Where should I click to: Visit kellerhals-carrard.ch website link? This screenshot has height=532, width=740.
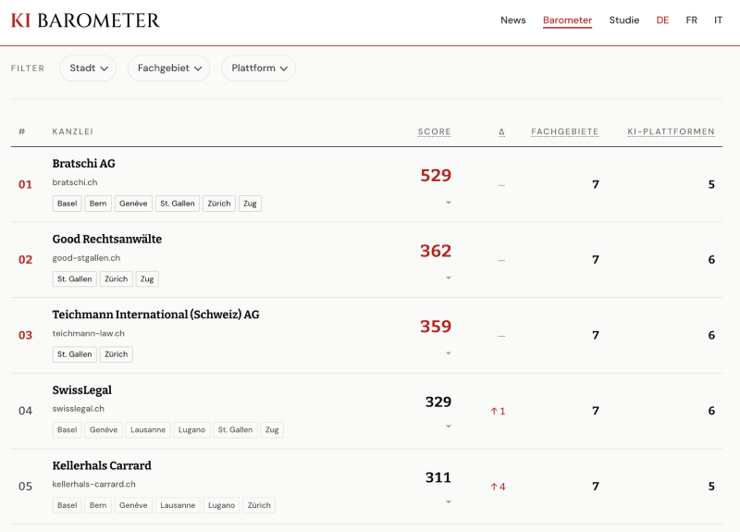(94, 484)
